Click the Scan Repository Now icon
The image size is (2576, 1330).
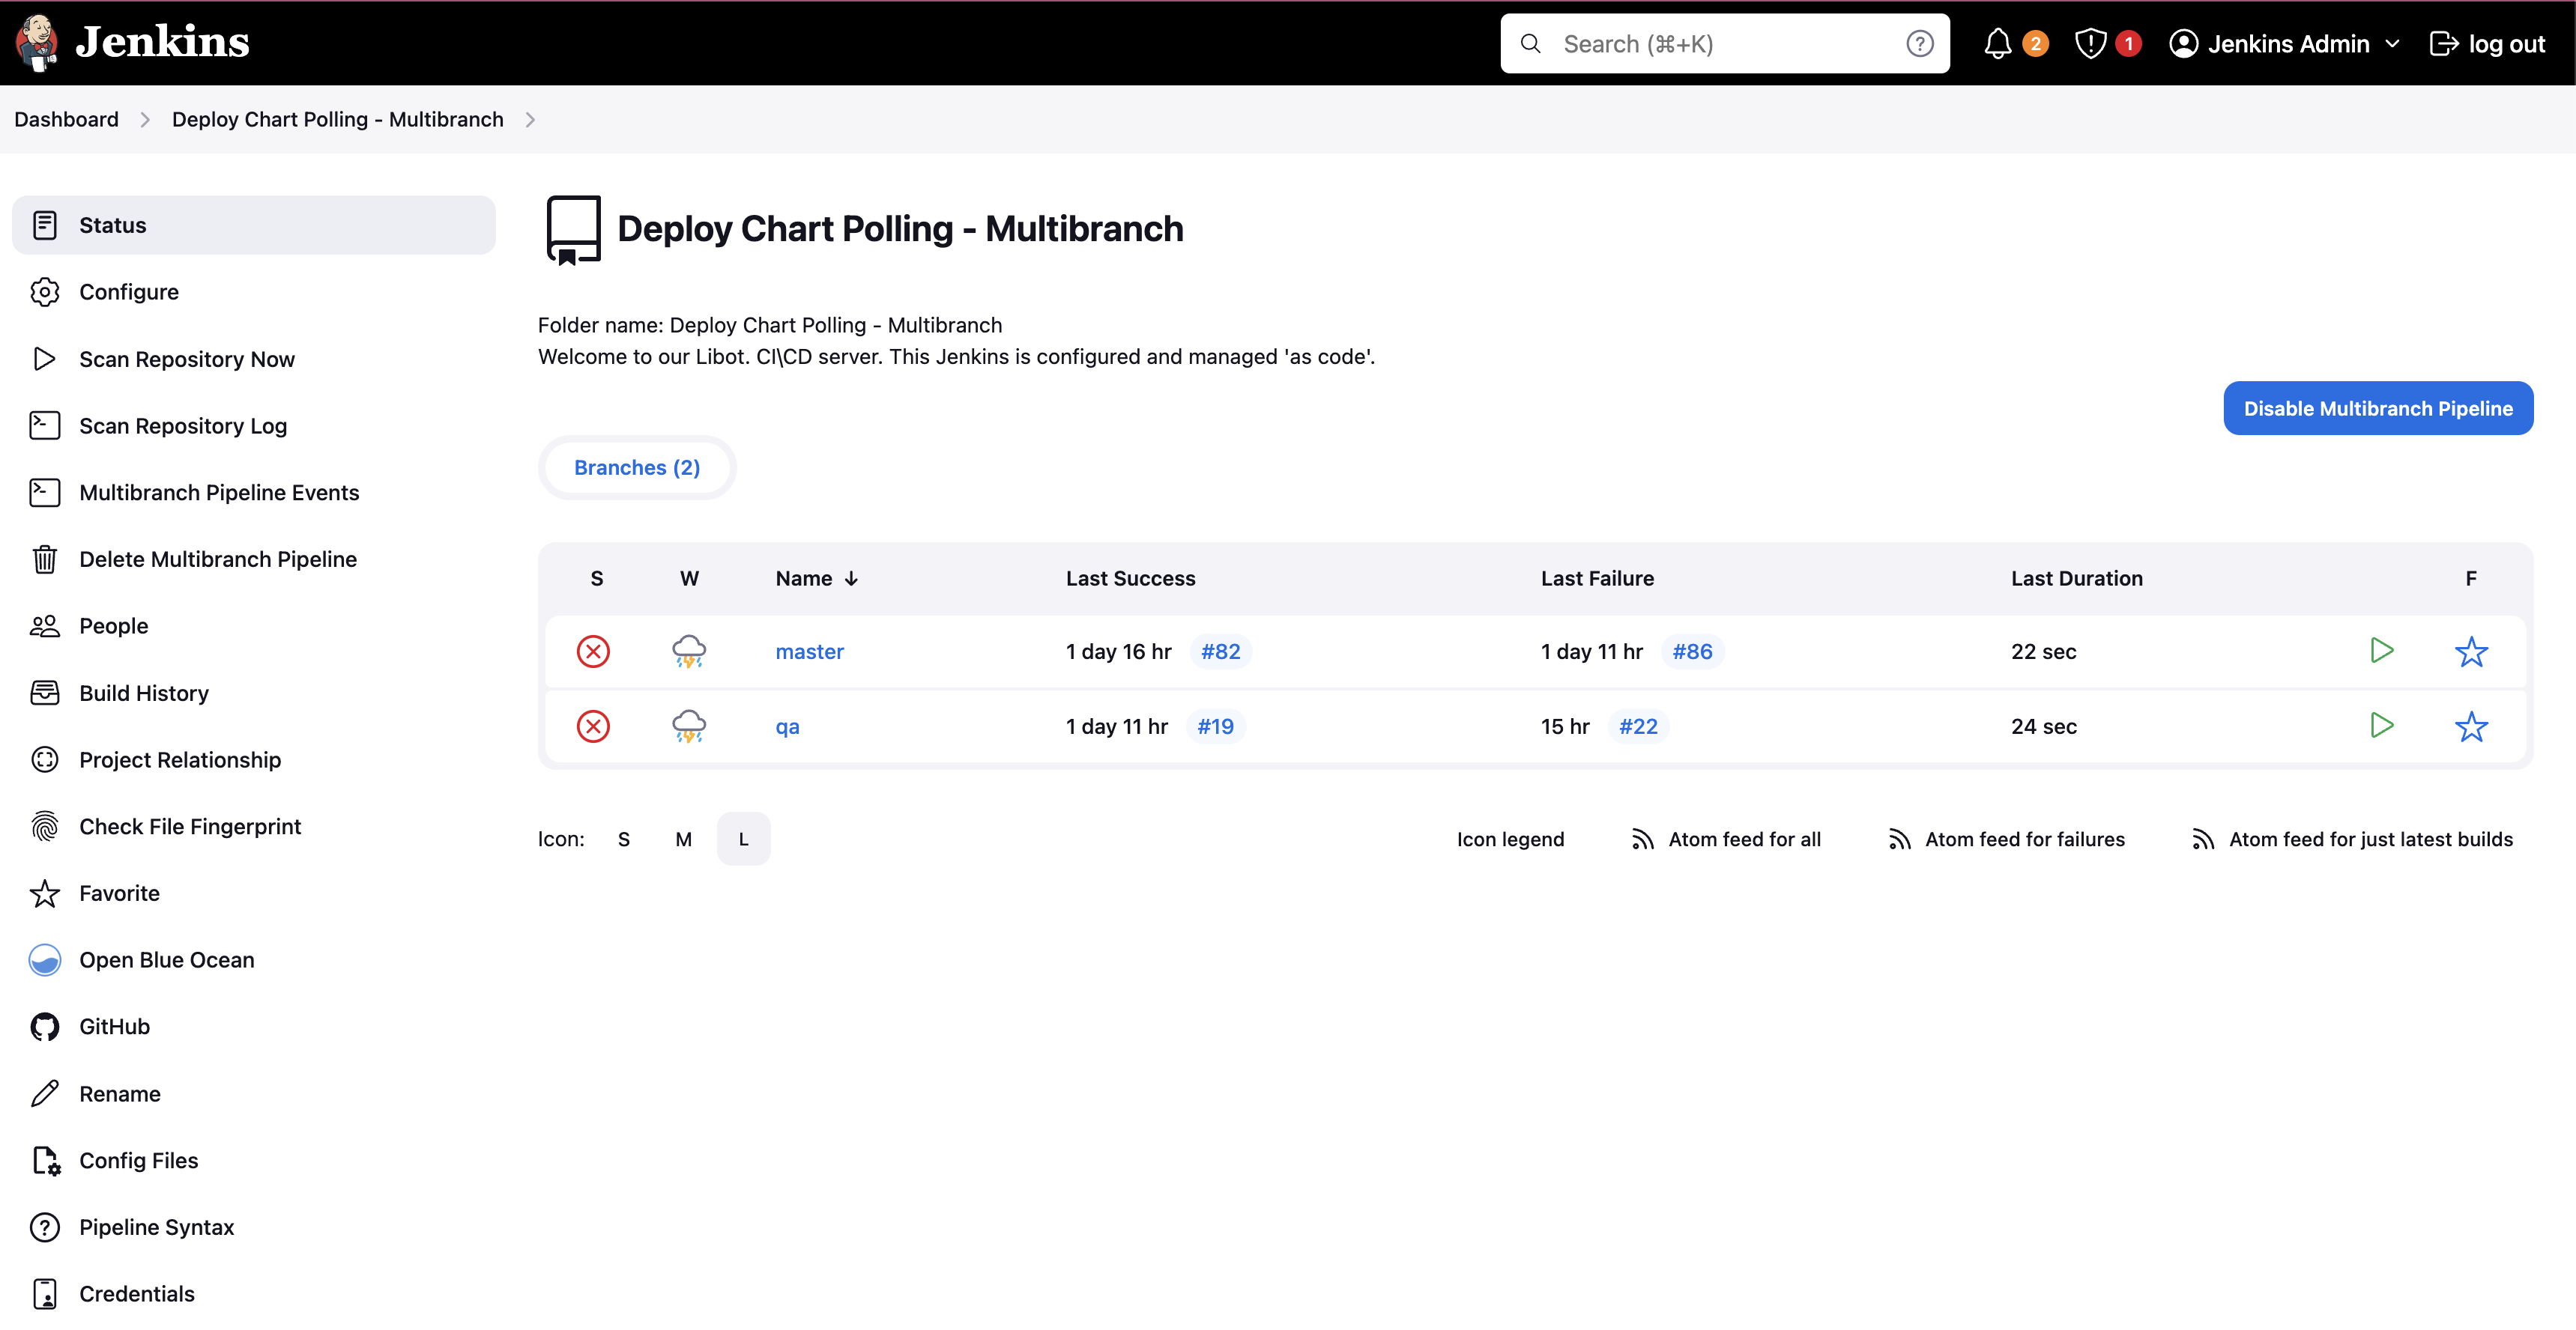tap(46, 358)
